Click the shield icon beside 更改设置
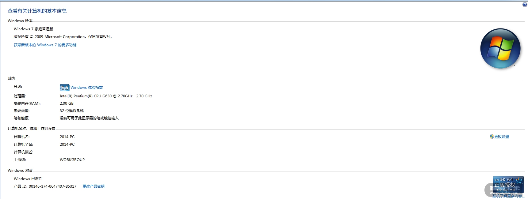 pos(492,137)
